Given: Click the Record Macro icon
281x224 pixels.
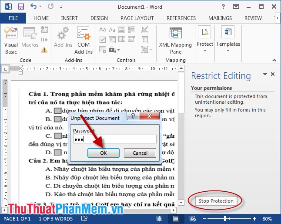Looking at the screenshot, I should (x=44, y=30).
